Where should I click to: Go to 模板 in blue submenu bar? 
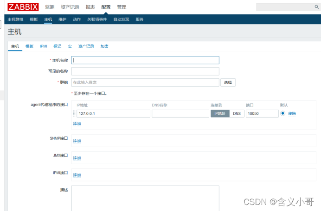click(34, 19)
